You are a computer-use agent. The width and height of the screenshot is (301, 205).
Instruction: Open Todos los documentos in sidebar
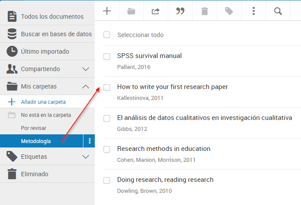[x=52, y=17]
